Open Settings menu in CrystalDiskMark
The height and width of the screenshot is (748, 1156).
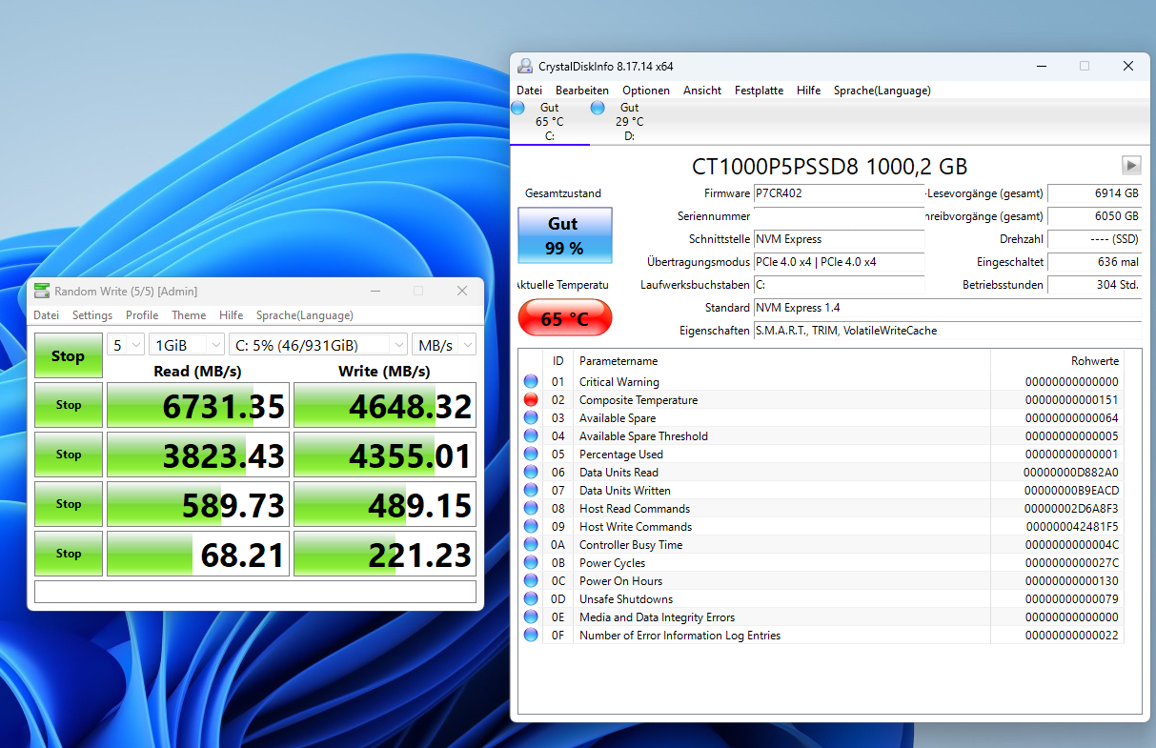coord(92,315)
